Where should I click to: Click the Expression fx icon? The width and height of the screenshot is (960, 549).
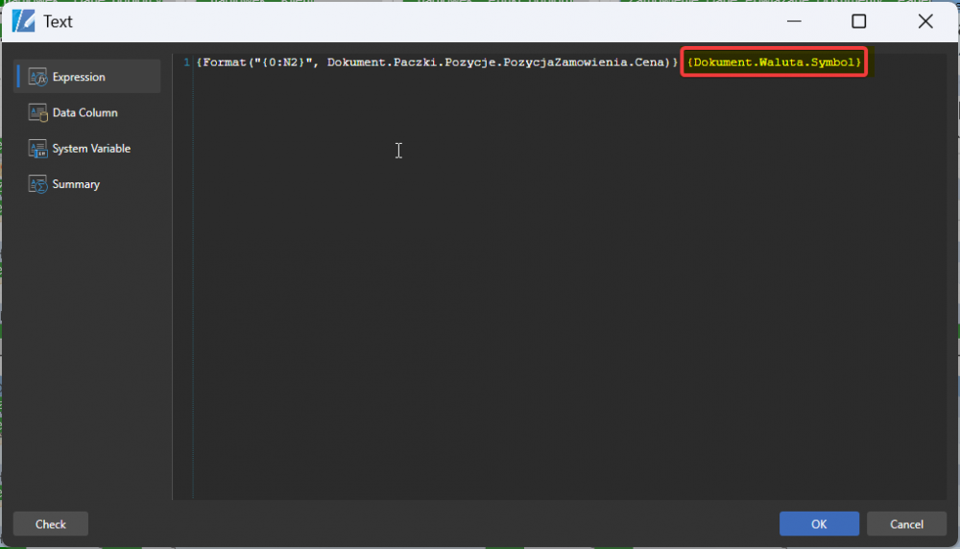coord(37,77)
